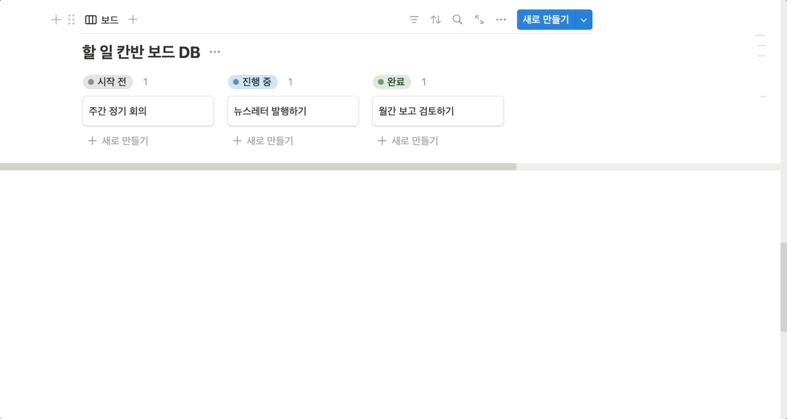Open the view options three-dot menu in the toolbar
Screen dimensions: 787x419
click(x=501, y=20)
